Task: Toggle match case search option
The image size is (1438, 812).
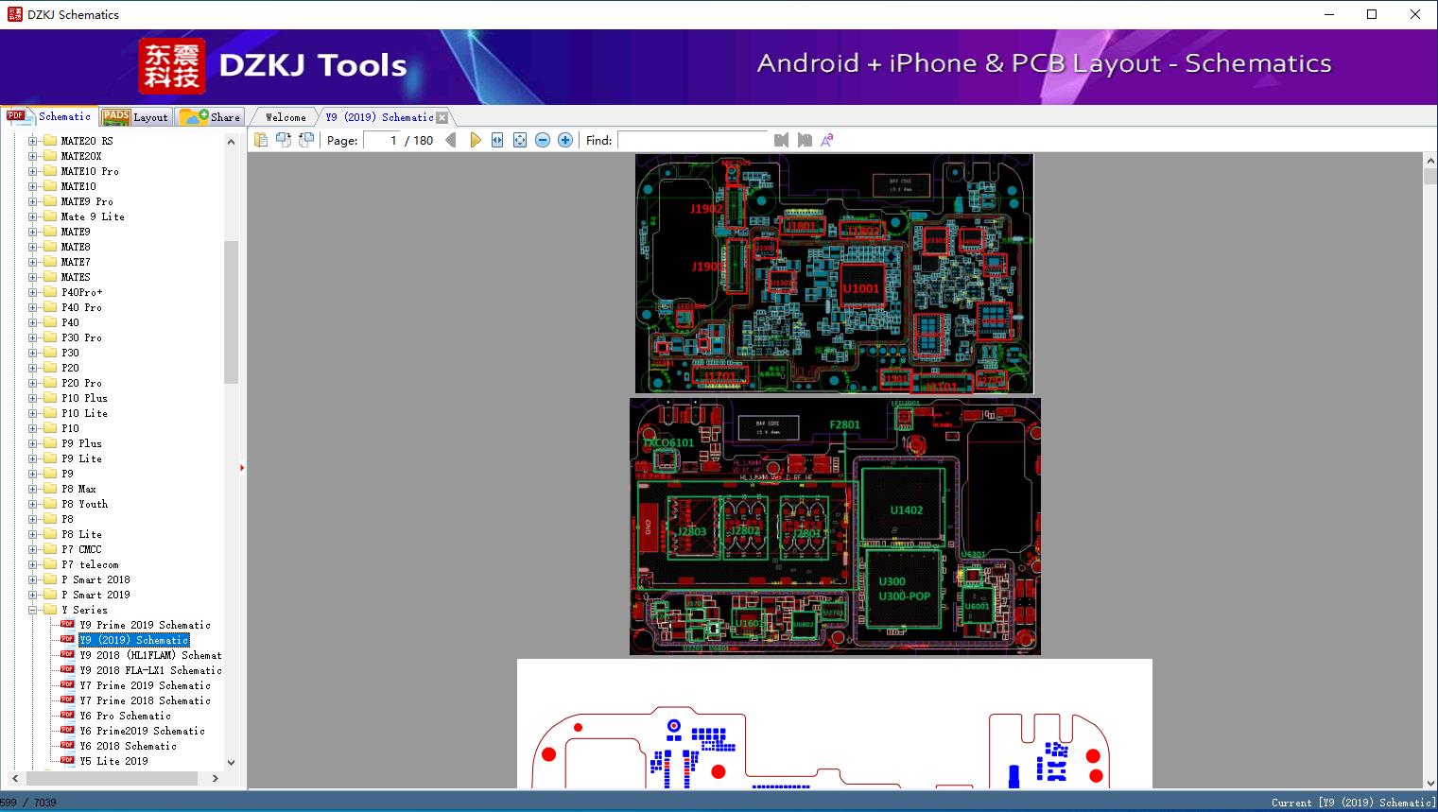Action: 827,140
